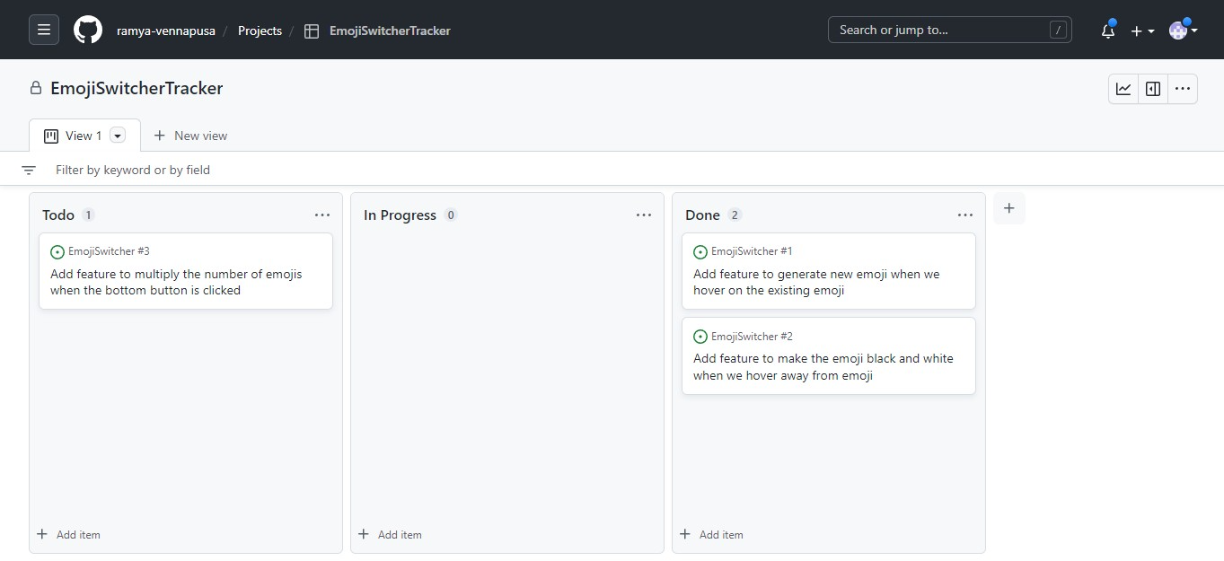Open issue about multiplying number of emojis

[176, 282]
